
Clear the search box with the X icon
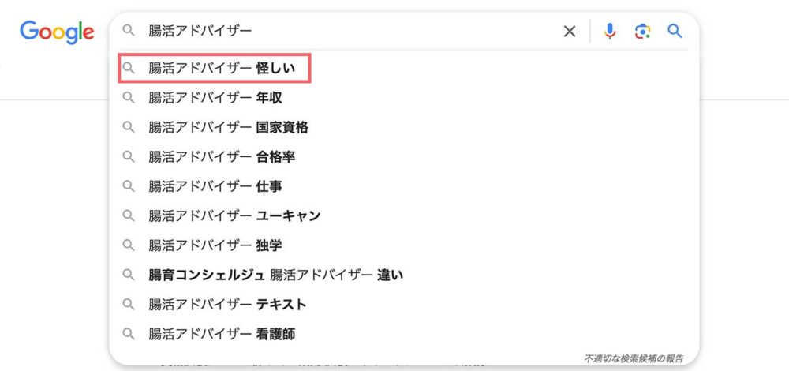click(x=569, y=32)
